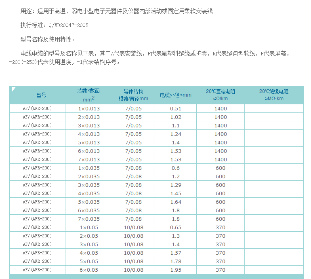
Task: Click the cell 1×0.013
Action: [x=89, y=109]
